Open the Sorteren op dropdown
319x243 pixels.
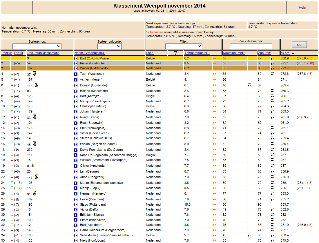click(x=37, y=46)
